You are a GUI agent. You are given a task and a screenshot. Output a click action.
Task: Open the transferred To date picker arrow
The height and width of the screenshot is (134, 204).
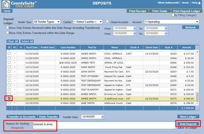click(x=166, y=33)
